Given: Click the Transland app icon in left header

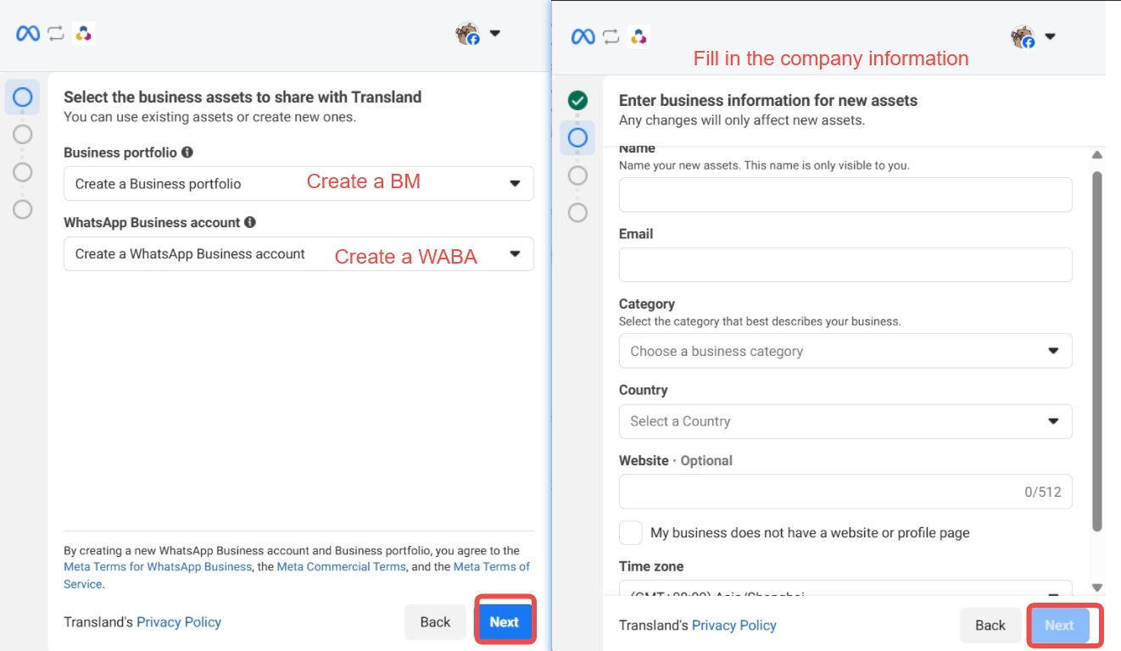Looking at the screenshot, I should click(x=83, y=34).
